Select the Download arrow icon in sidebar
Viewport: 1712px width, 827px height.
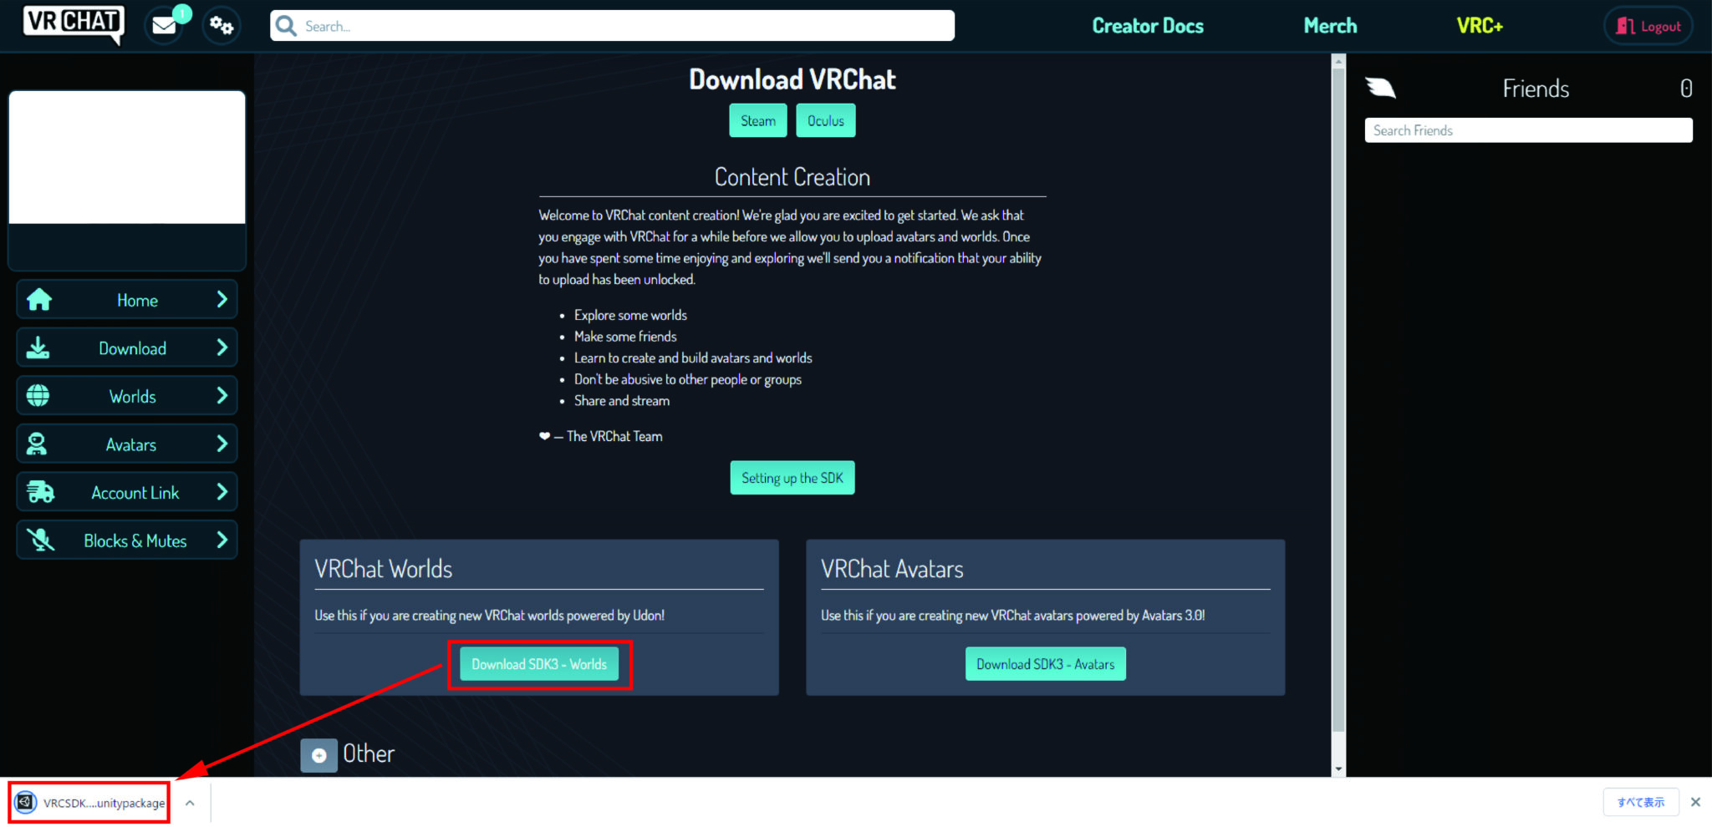click(39, 348)
